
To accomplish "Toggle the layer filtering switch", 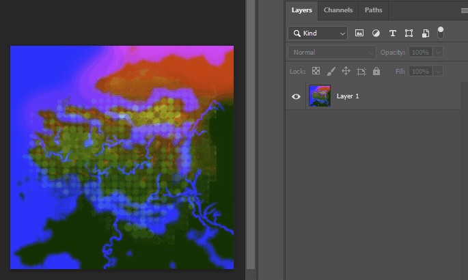I will (441, 33).
